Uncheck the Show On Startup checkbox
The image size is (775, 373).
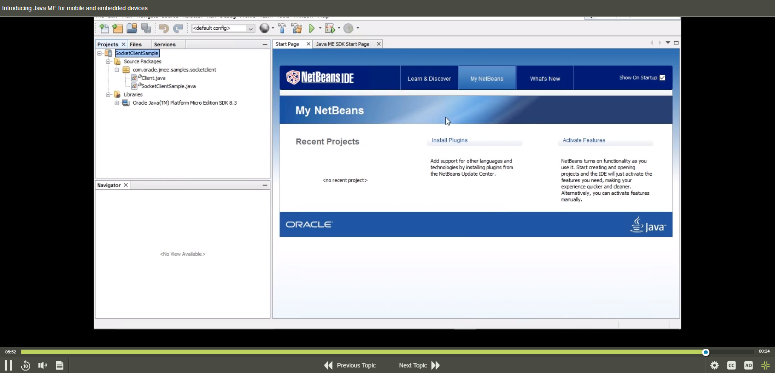[662, 78]
